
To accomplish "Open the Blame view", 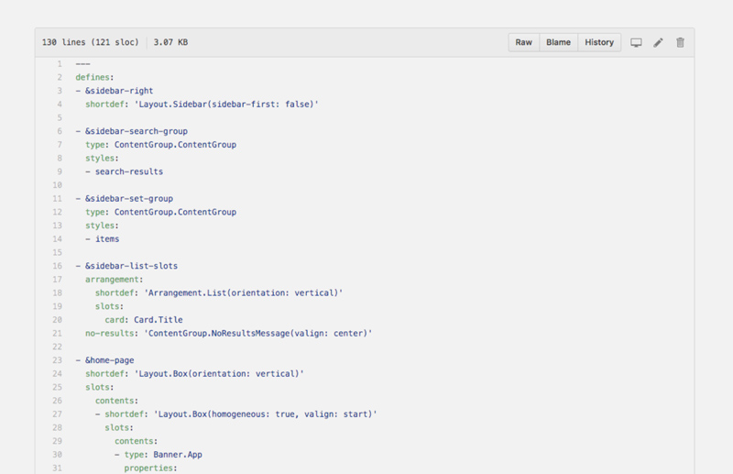I will click(558, 42).
